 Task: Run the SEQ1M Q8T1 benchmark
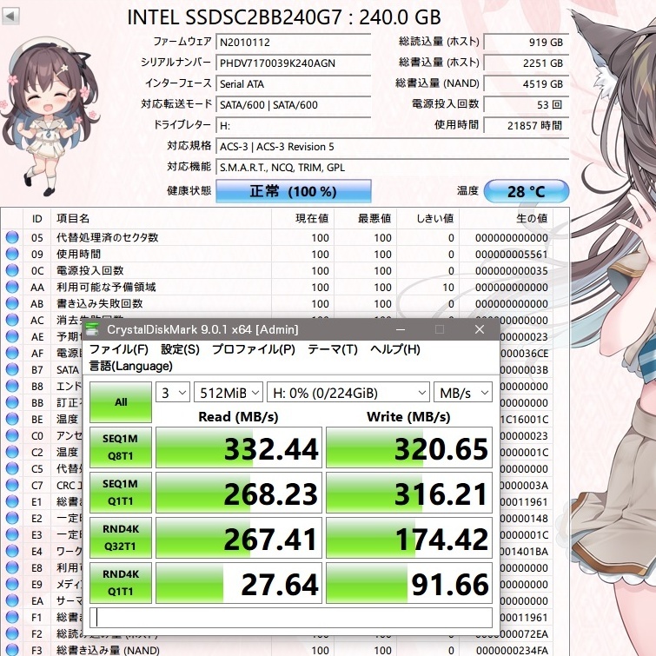[x=121, y=447]
